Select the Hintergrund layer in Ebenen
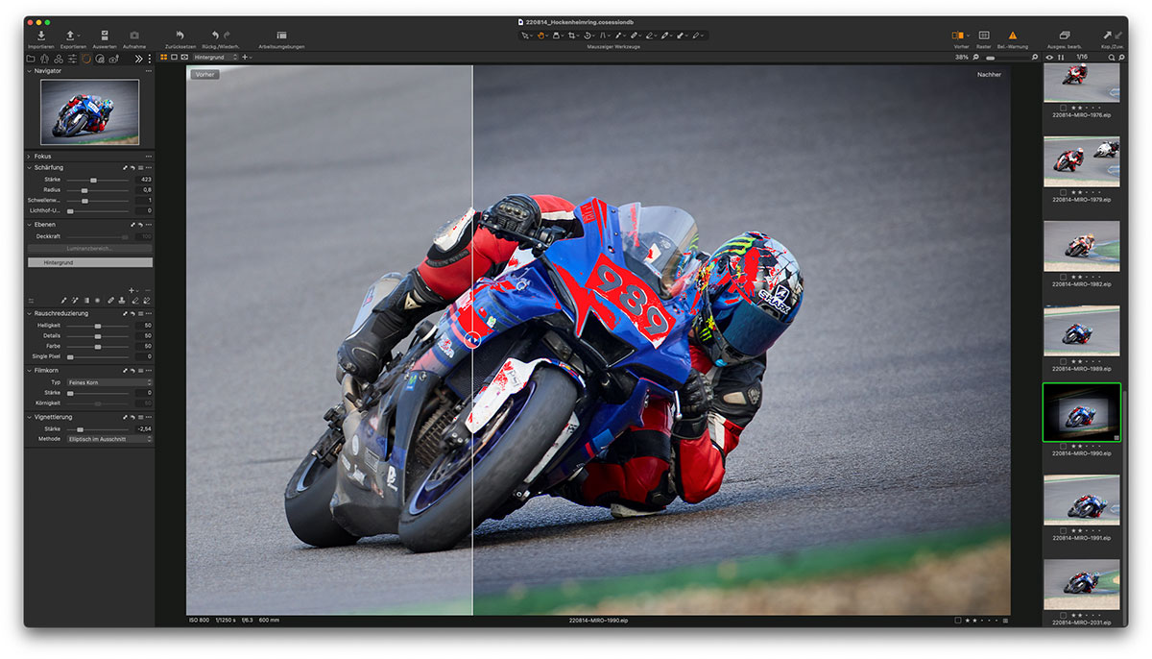The image size is (1152, 659). [89, 262]
